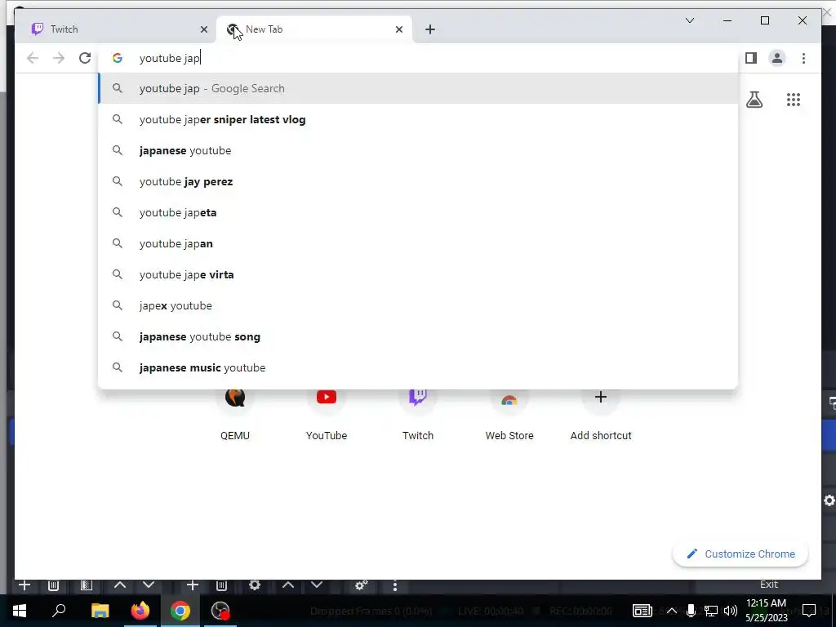Choose the 'japanese youtube' suggestion
Viewport: 836px width, 627px height.
click(x=418, y=150)
